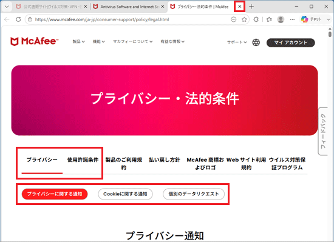Expand the マカフィーについて menu
Viewport: 334px width, 242px height.
coord(132,42)
